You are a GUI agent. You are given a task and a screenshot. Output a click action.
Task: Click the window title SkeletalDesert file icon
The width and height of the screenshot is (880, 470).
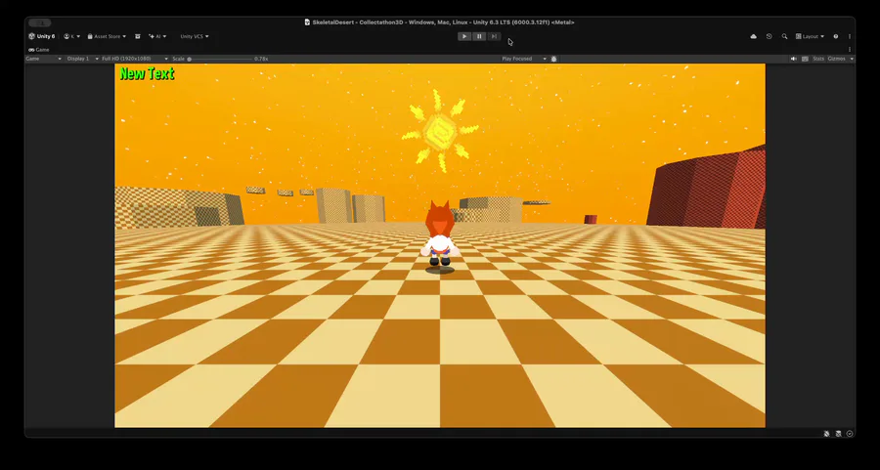(x=307, y=22)
